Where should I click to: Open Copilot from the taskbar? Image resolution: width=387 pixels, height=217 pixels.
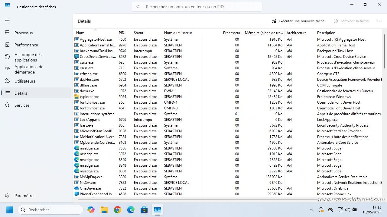pyautogui.click(x=91, y=210)
